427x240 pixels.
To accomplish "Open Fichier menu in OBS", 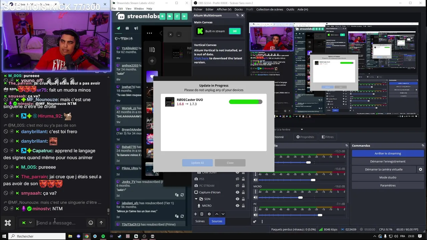I will click(198, 9).
